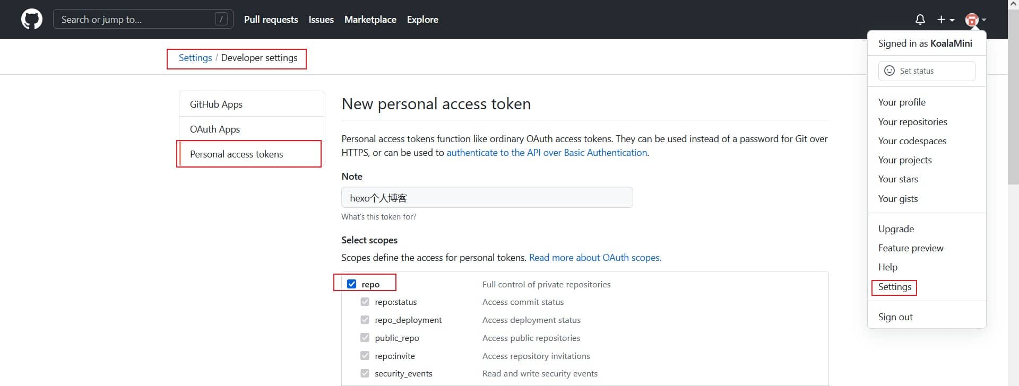Toggle the public_repo checkbox
This screenshot has height=386, width=1019.
365,338
